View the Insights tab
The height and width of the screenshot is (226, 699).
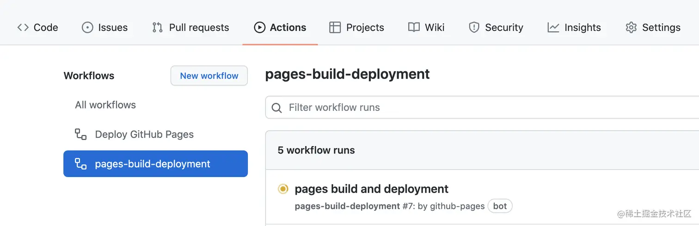point(574,27)
